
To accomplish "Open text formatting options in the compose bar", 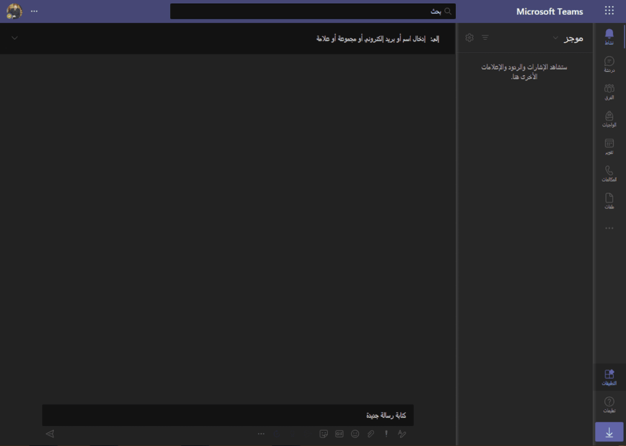I will tap(401, 434).
